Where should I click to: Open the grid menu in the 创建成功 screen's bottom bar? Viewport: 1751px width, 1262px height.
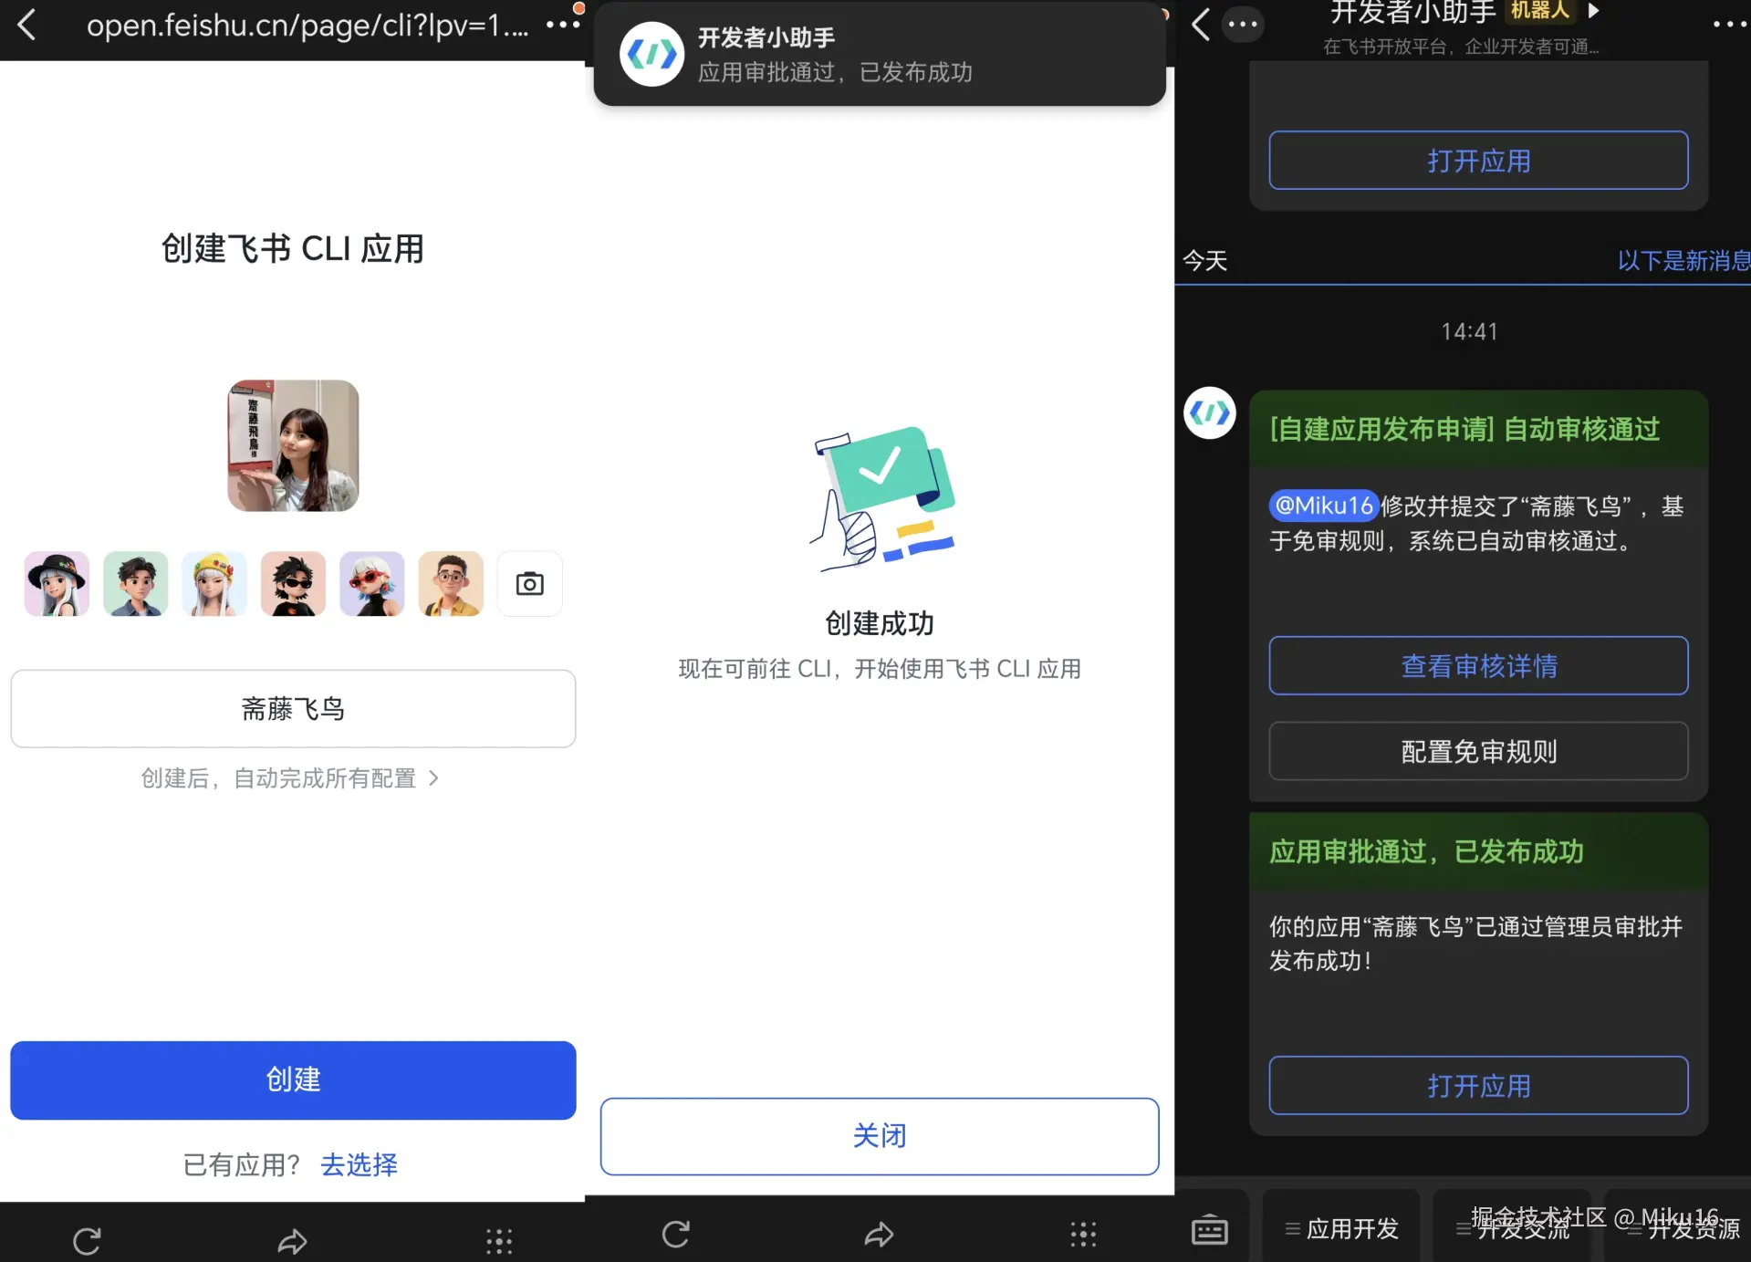point(1083,1235)
